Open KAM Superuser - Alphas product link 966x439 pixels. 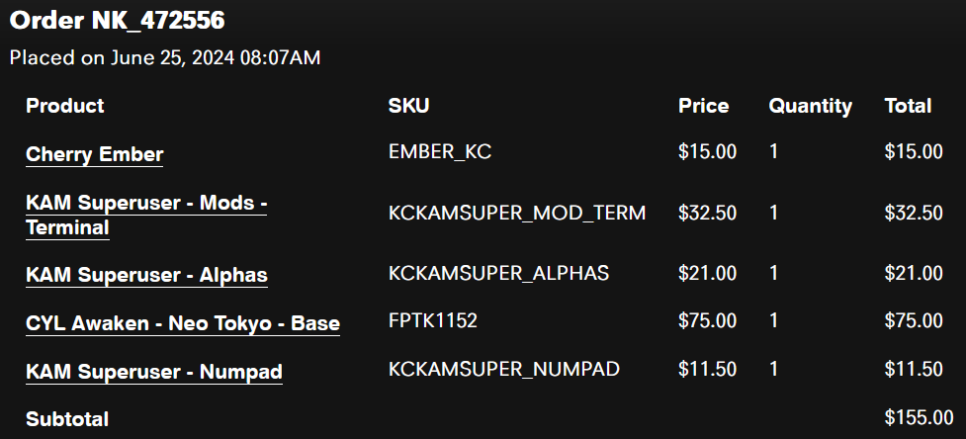point(146,275)
